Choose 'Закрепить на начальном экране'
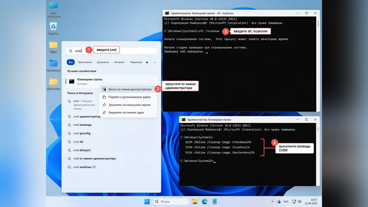 [x=128, y=105]
